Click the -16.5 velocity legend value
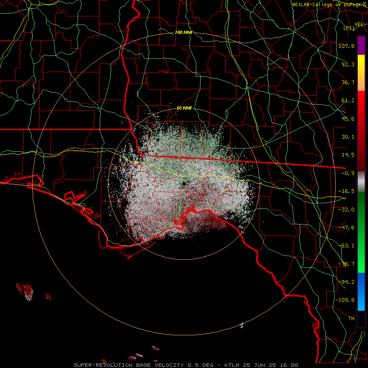368x368 pixels. (x=347, y=191)
